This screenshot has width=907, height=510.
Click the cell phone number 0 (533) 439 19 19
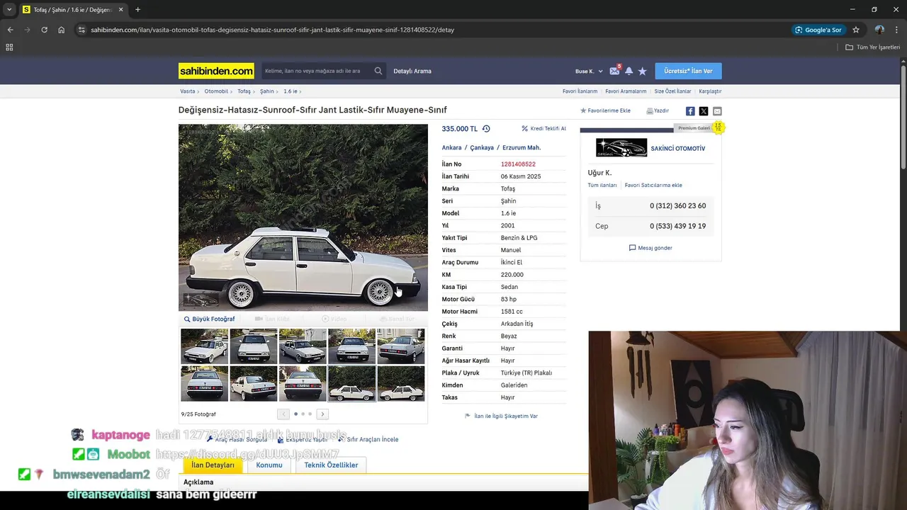point(677,226)
